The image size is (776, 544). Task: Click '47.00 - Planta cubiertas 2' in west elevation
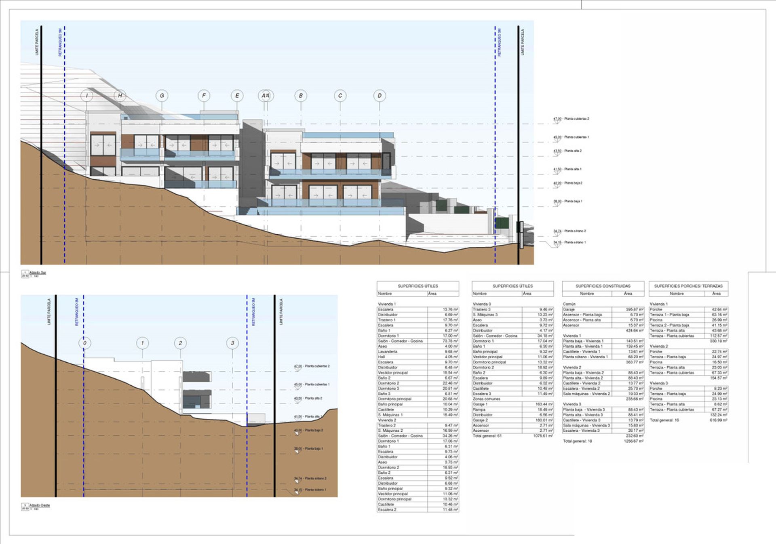[x=312, y=366]
